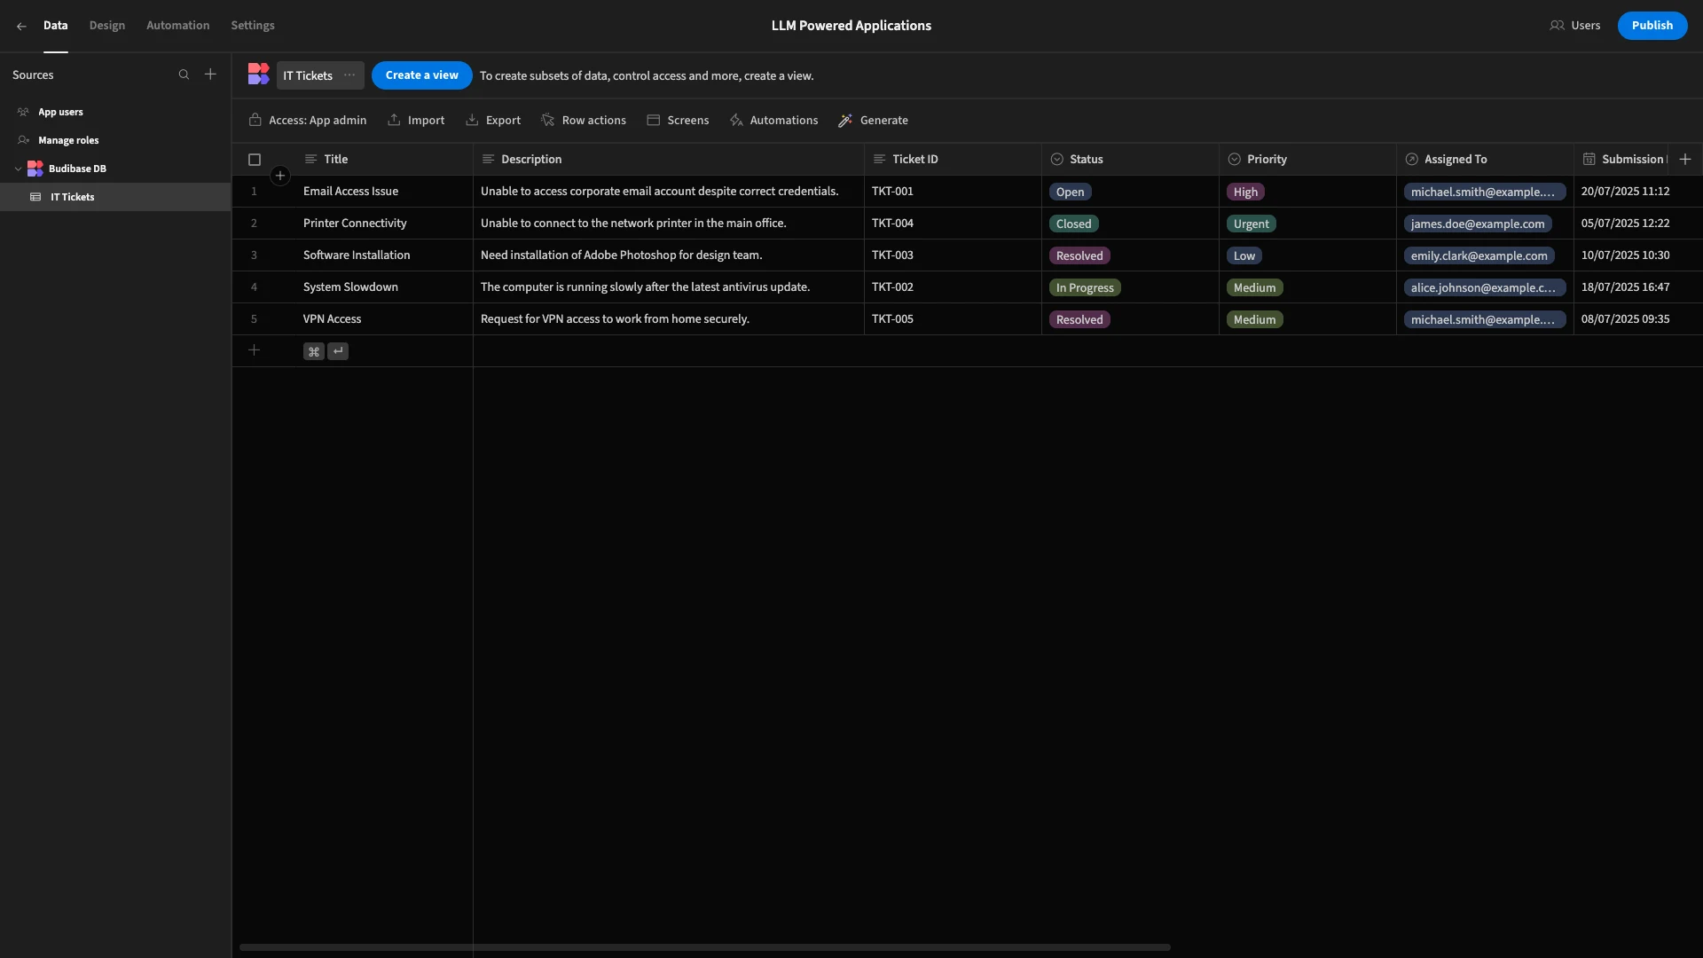Click the Urgent priority tag

1251,224
